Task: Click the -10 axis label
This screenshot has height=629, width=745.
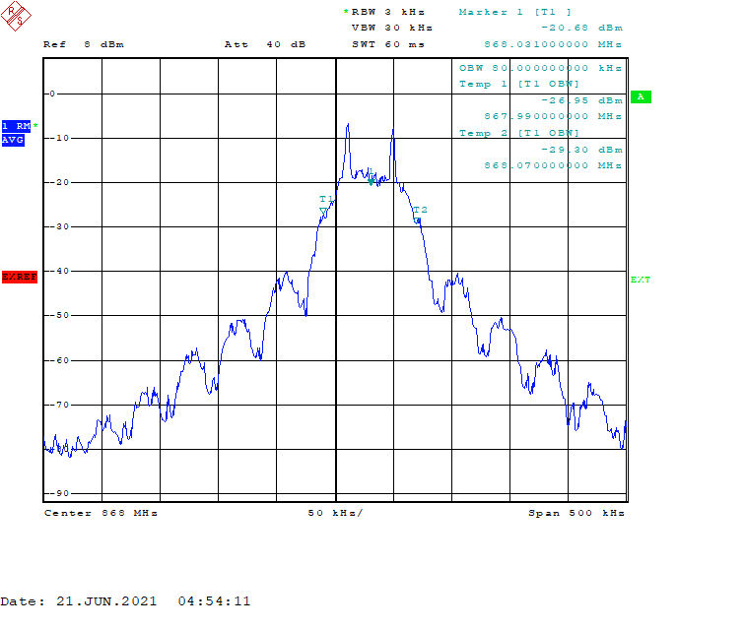Action: 59,138
